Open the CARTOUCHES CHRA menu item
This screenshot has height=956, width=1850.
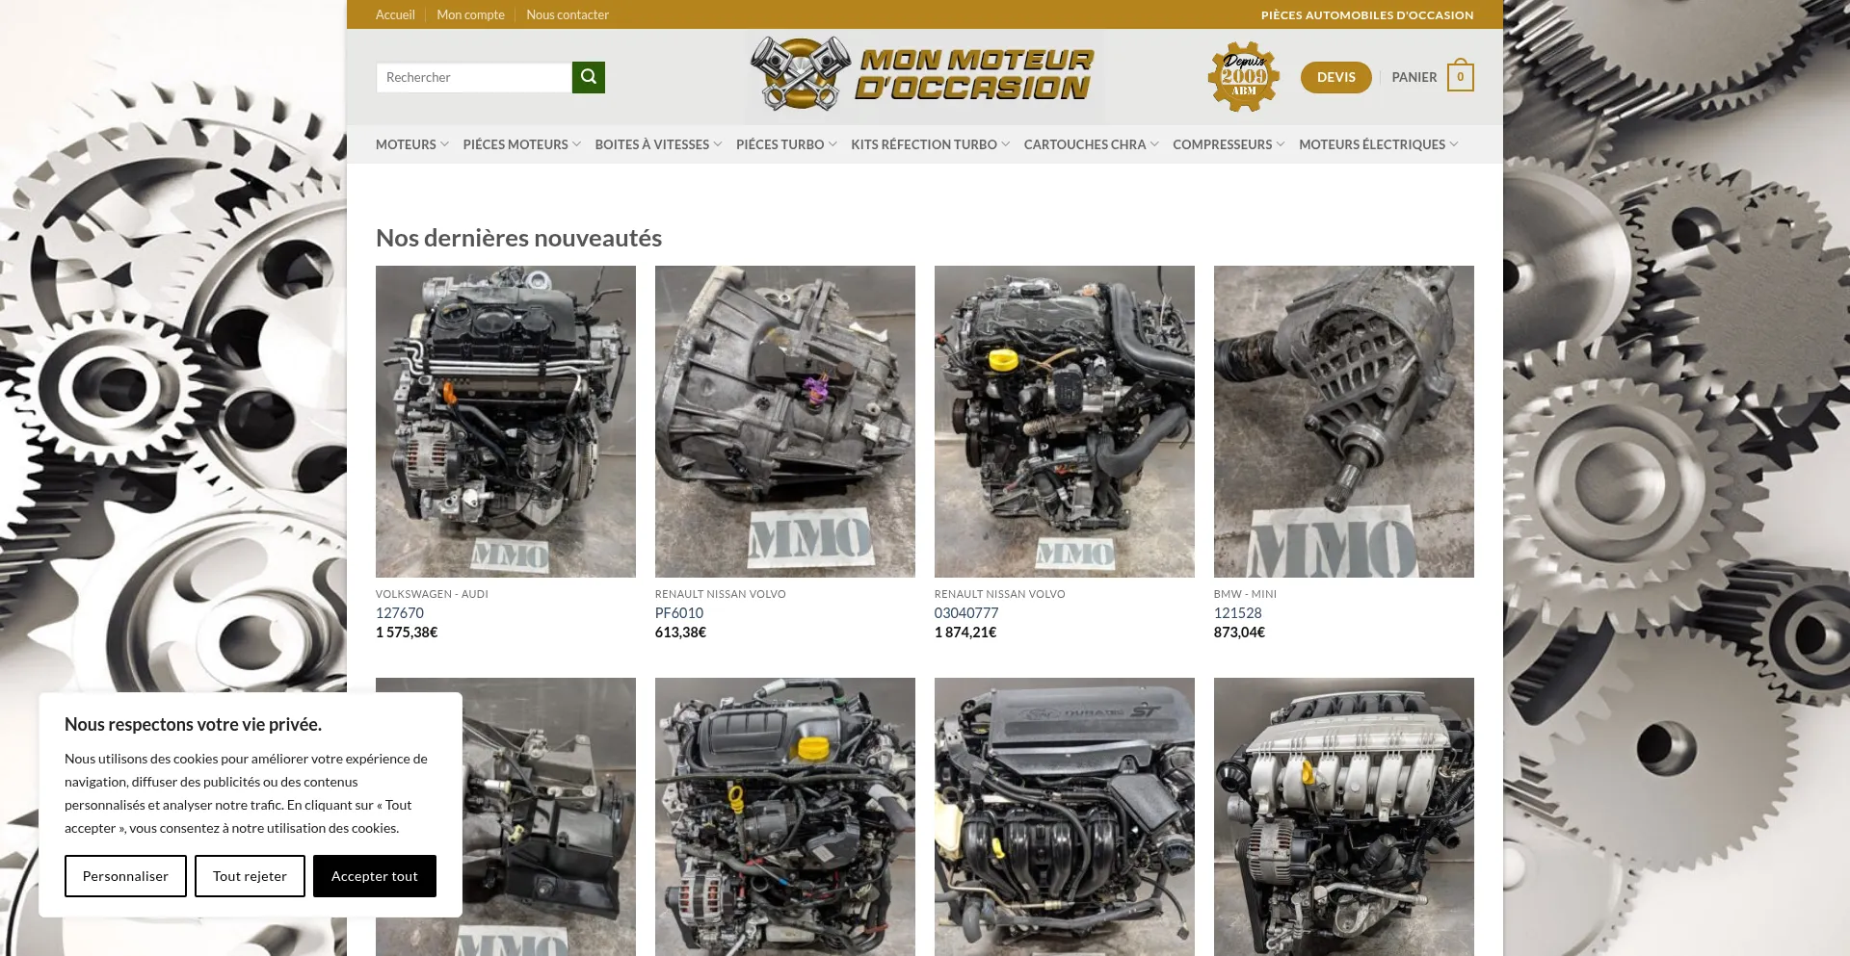(1085, 144)
